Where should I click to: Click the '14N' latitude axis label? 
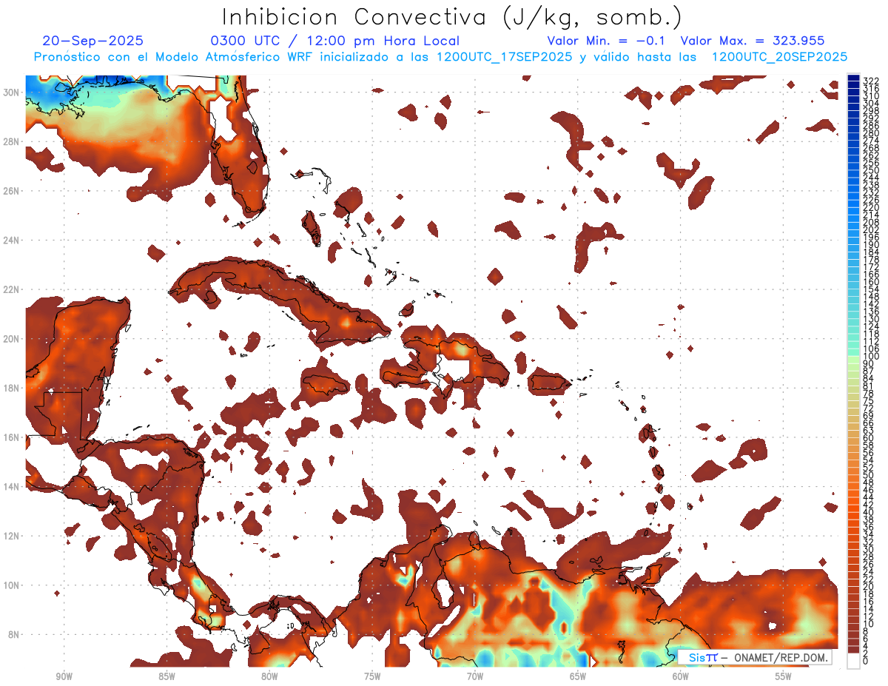(13, 487)
